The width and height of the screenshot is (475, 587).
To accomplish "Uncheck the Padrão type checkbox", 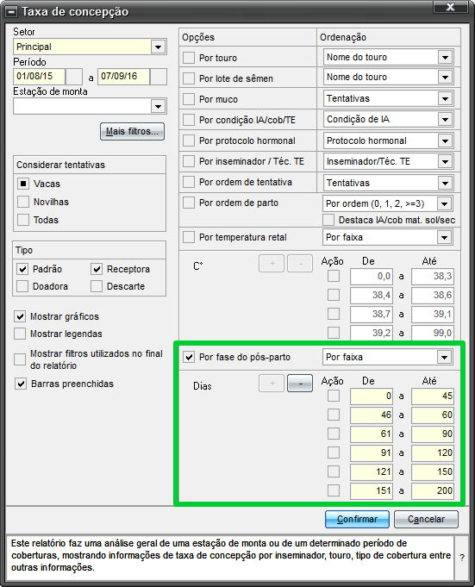I will 22,269.
